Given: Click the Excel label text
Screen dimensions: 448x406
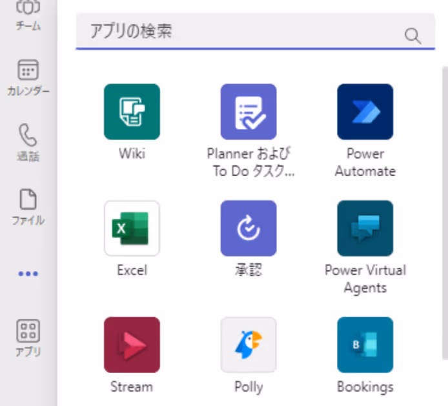Looking at the screenshot, I should 132,270.
